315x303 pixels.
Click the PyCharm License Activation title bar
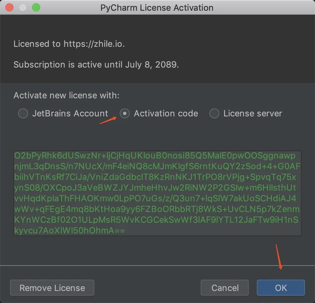point(157,8)
